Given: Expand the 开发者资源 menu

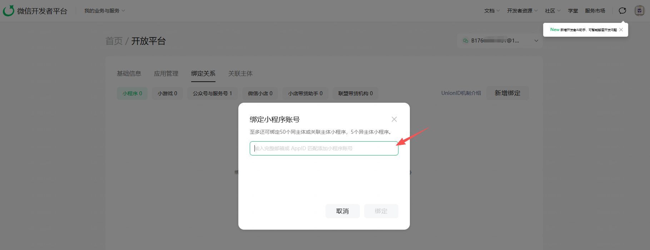Looking at the screenshot, I should click(x=522, y=11).
